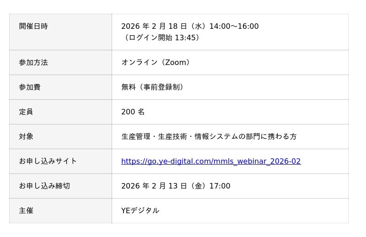The width and height of the screenshot is (366, 237).
Task: Click the 開催日時 row header
Action: click(x=33, y=27)
